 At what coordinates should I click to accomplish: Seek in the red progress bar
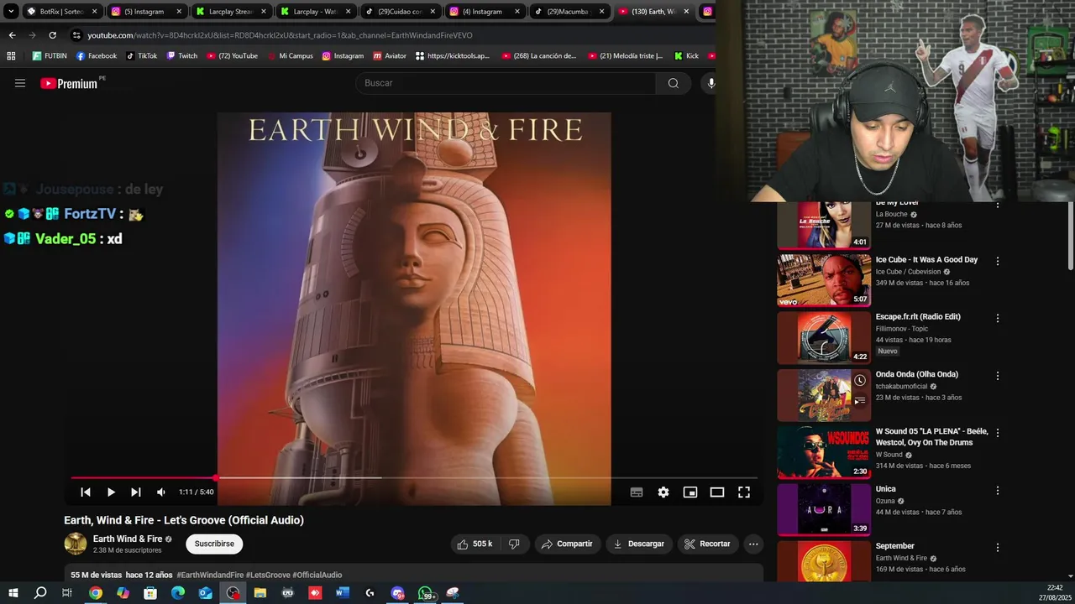point(415,478)
